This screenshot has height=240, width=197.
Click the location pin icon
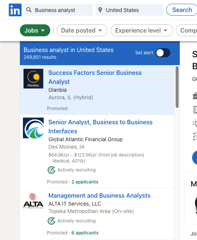(100, 10)
